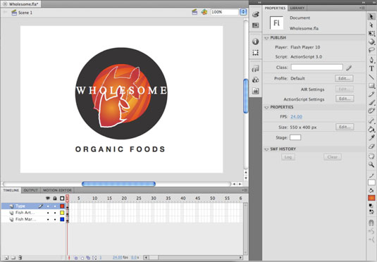Switch to the MOTION EDITOR tab

(57, 190)
